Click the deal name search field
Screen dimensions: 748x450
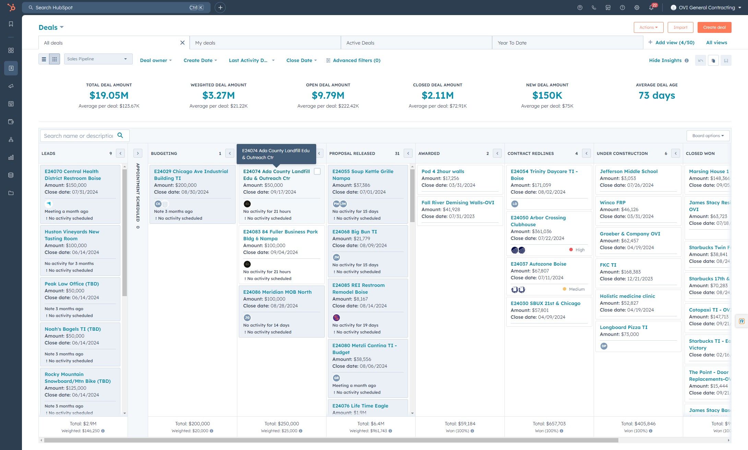[x=79, y=136]
